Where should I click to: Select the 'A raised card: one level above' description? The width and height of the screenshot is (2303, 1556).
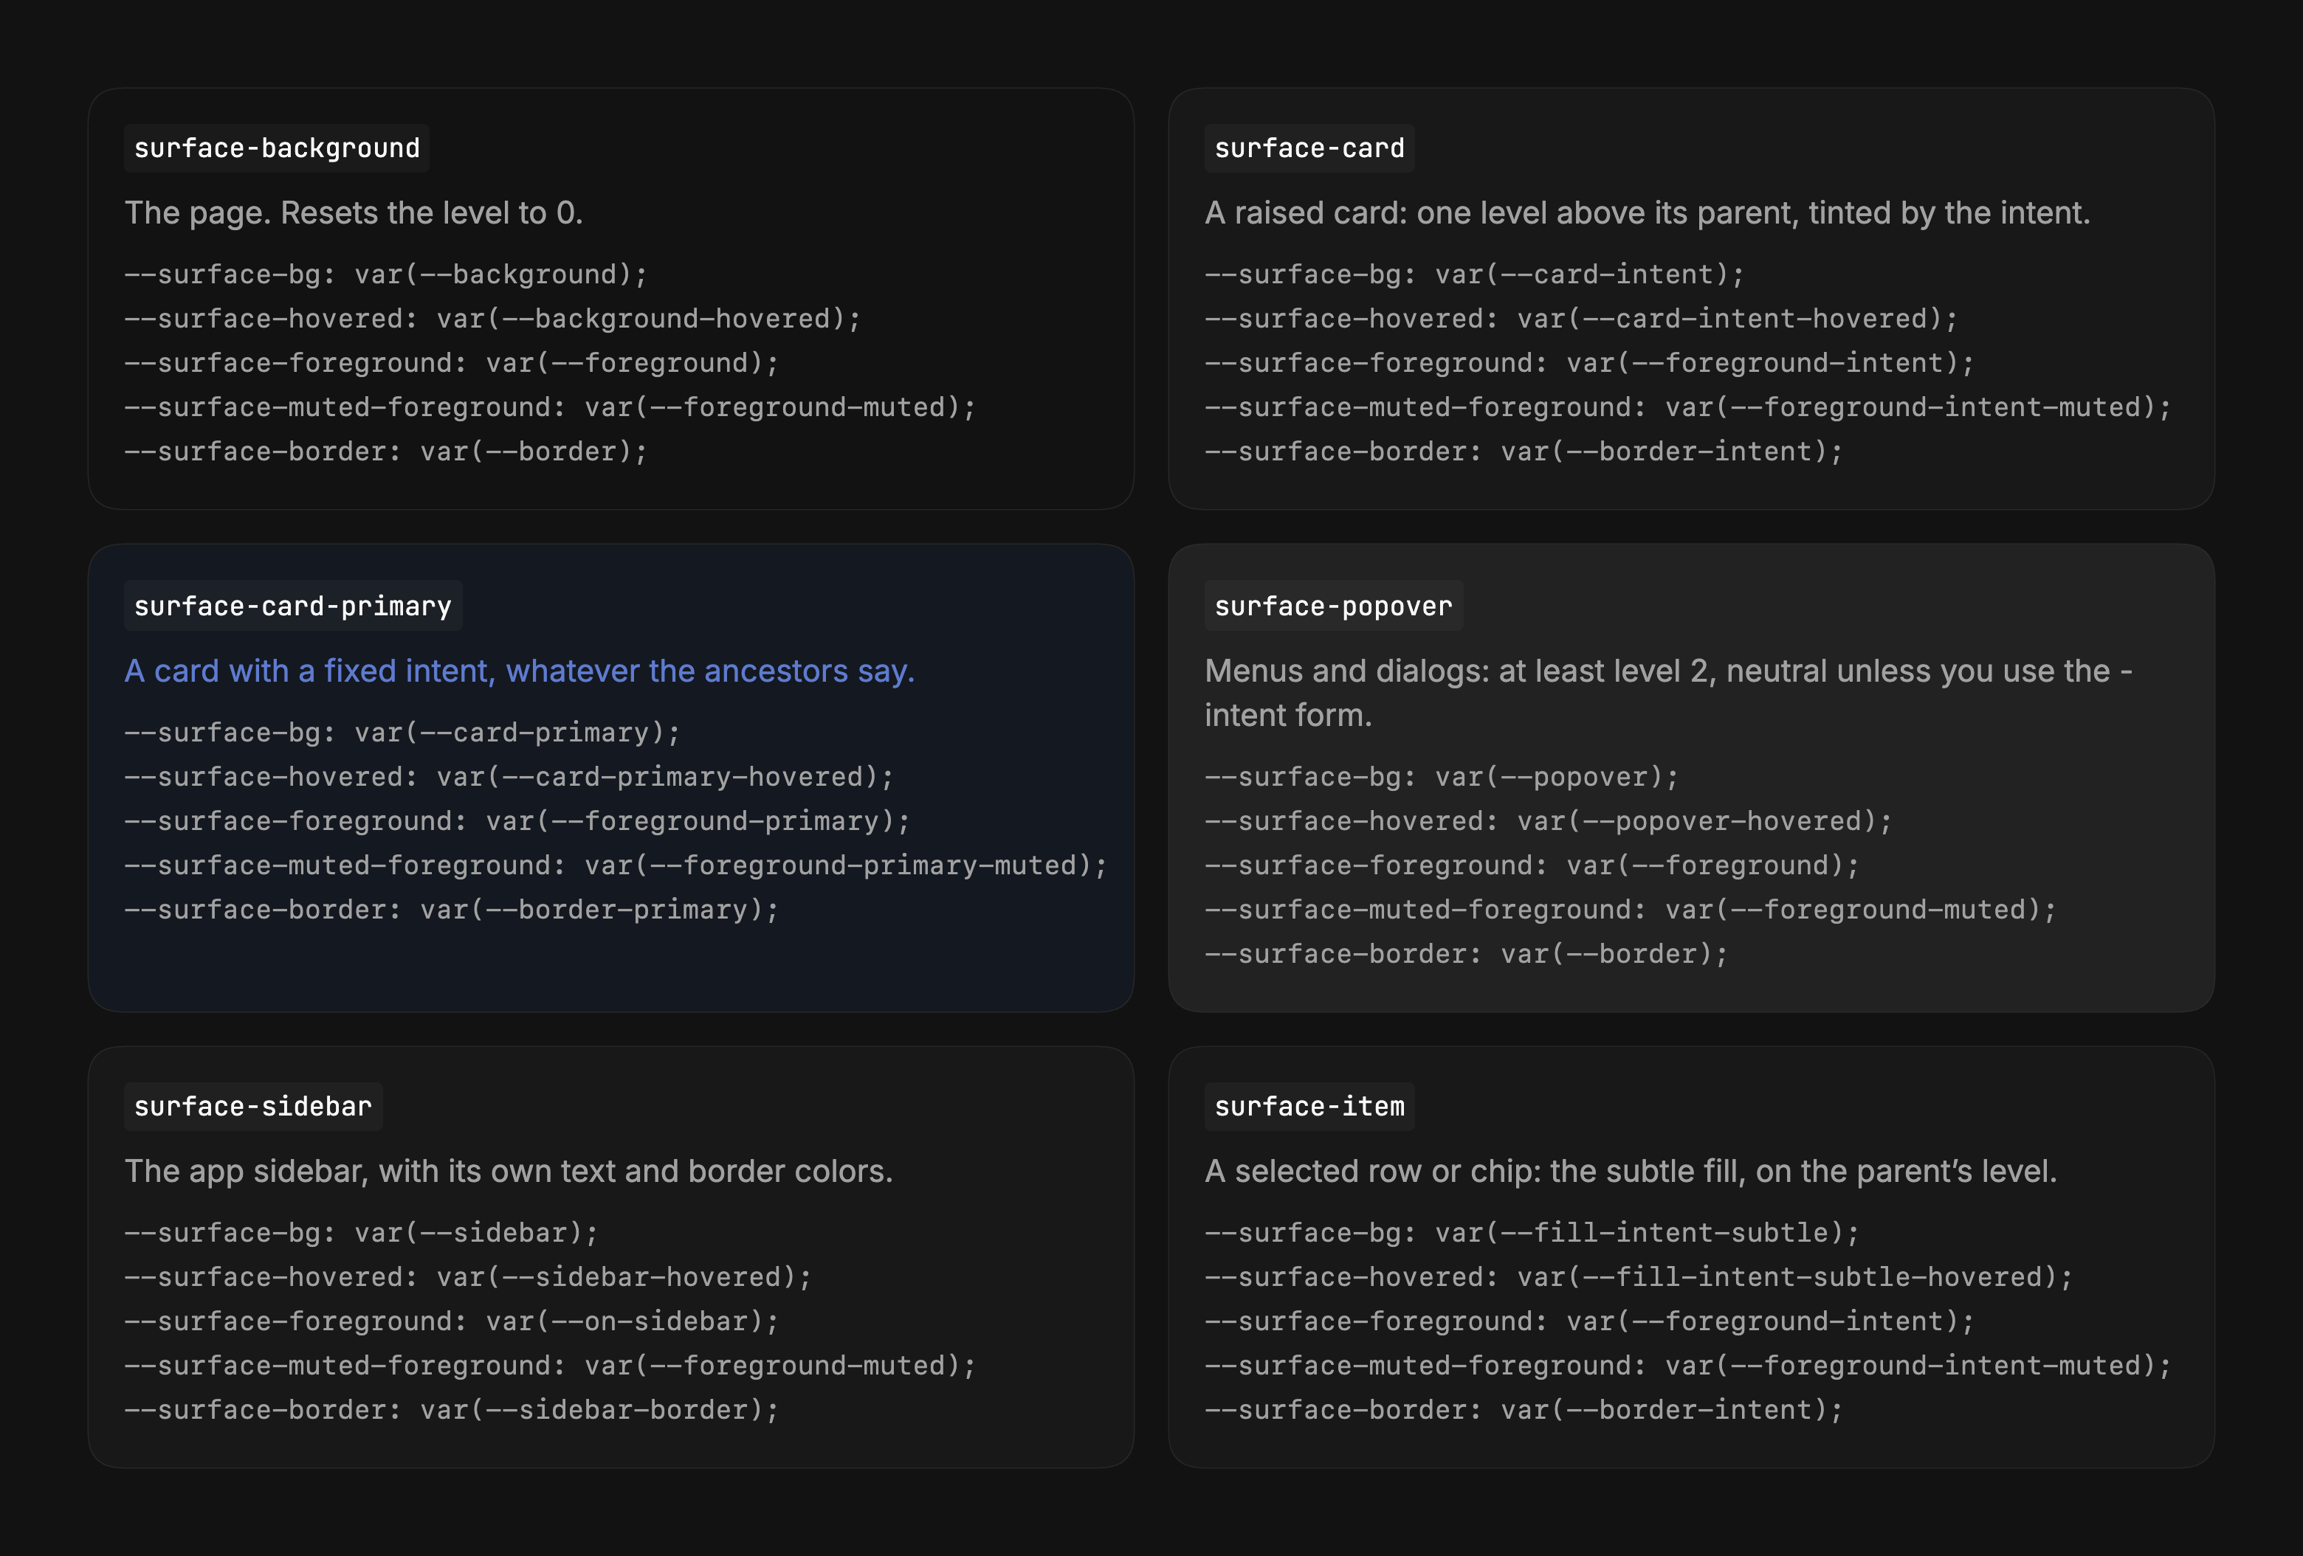pyautogui.click(x=1647, y=213)
